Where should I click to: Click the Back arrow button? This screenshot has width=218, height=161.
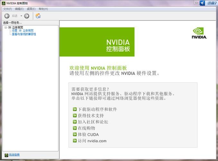click(x=7, y=16)
